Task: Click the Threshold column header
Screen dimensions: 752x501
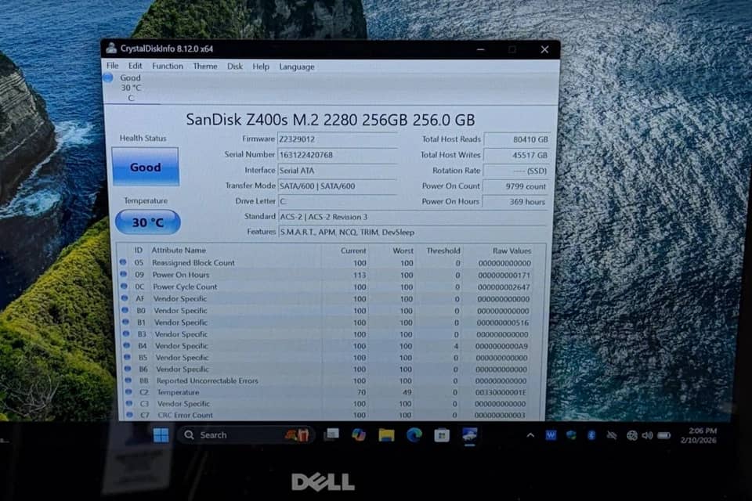Action: click(443, 250)
